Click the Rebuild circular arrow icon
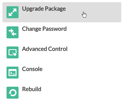 point(13,93)
